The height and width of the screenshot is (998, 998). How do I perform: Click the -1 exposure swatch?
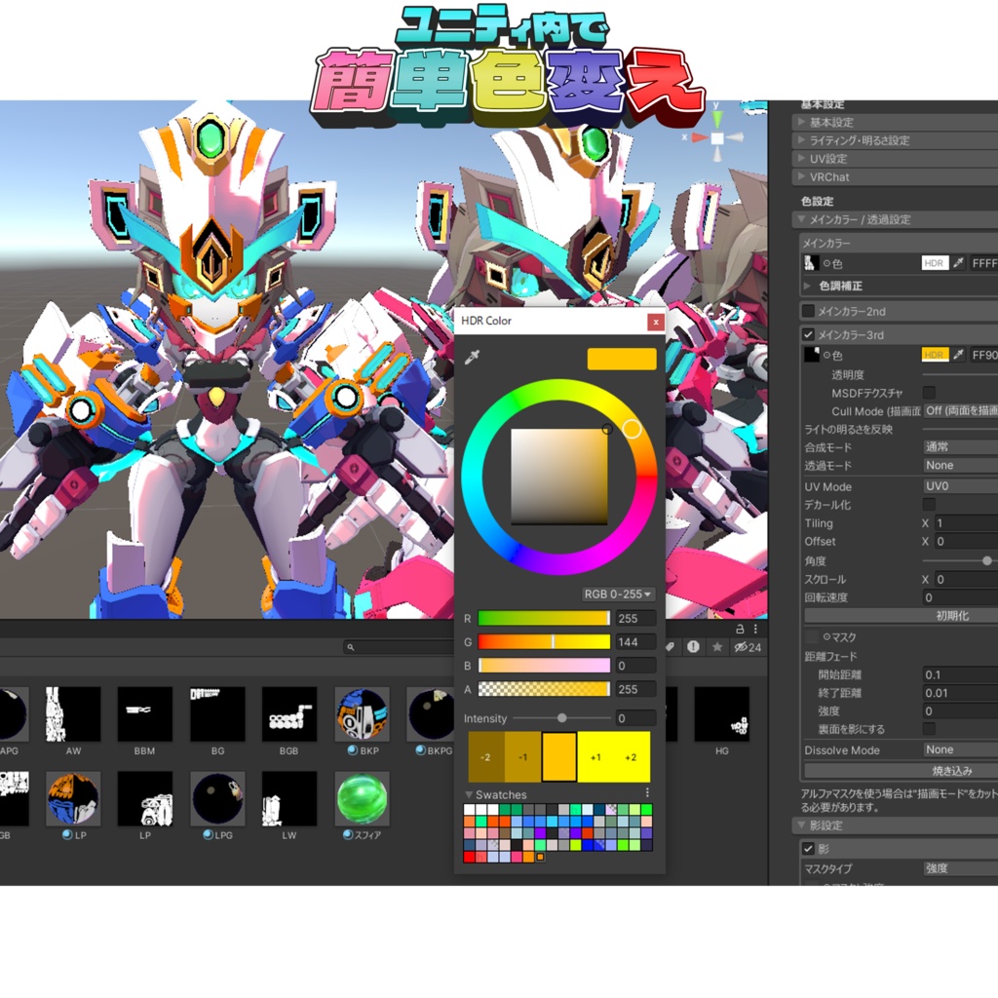pos(522,757)
